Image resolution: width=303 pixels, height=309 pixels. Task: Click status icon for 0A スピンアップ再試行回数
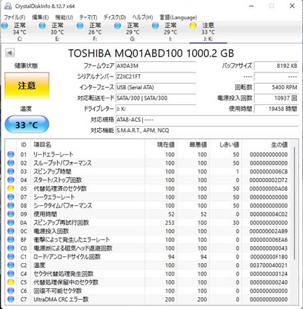tap(11, 223)
